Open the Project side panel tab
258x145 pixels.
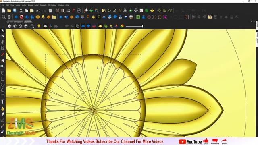(x=257, y=25)
